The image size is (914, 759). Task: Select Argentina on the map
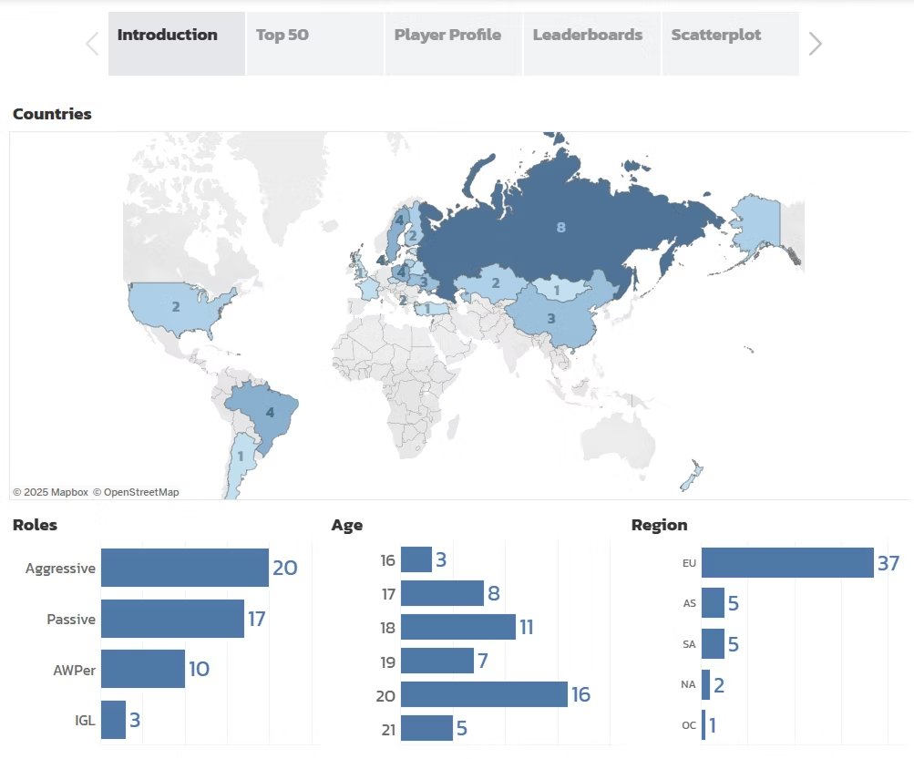241,457
